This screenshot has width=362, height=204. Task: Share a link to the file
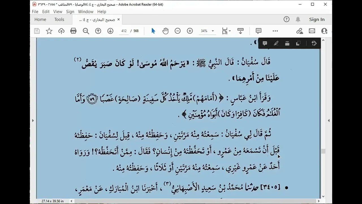pos(300,31)
